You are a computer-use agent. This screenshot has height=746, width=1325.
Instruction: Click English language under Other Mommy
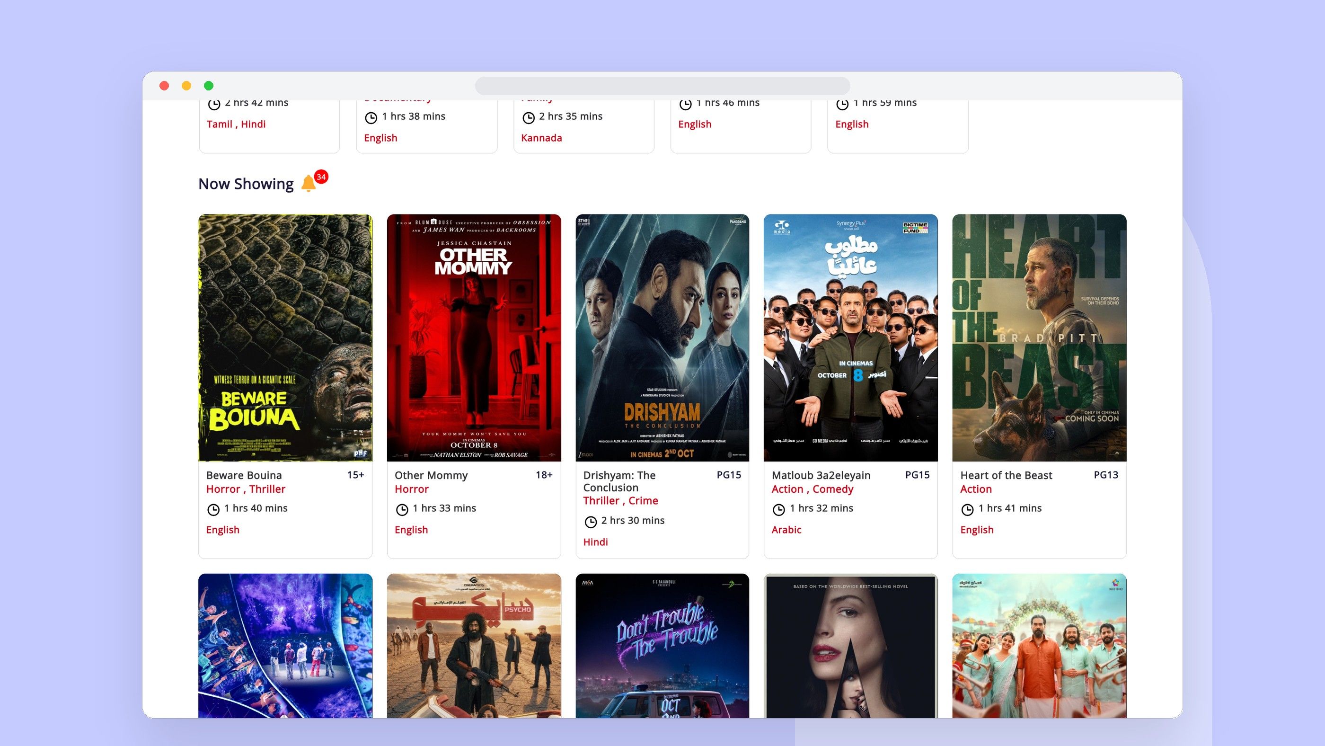[x=411, y=529]
